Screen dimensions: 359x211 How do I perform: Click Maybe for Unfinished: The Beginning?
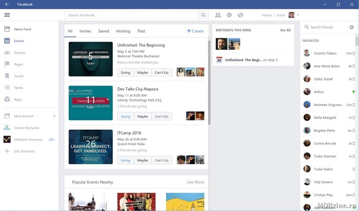click(x=143, y=73)
